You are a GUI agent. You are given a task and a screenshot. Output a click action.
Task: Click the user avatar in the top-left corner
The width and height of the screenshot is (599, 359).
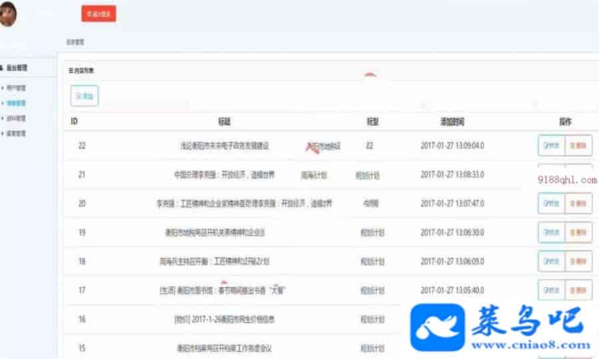click(x=7, y=14)
